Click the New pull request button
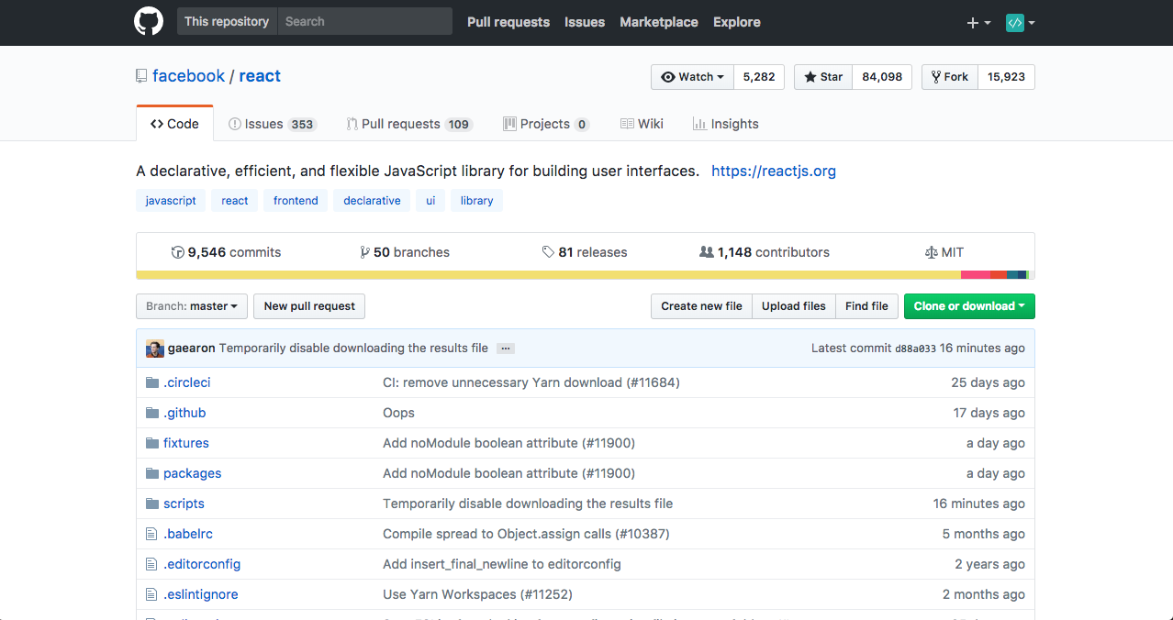The image size is (1173, 620). coord(308,306)
